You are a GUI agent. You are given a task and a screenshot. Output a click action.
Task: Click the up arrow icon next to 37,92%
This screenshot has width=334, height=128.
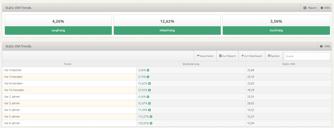149,90
